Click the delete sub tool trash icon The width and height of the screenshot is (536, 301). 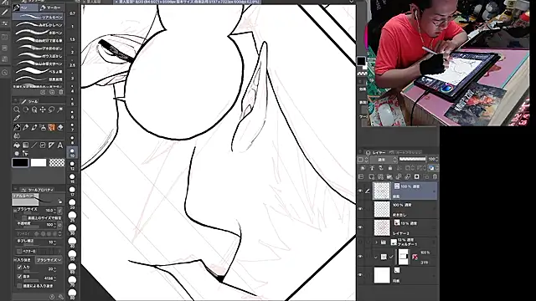click(x=61, y=92)
